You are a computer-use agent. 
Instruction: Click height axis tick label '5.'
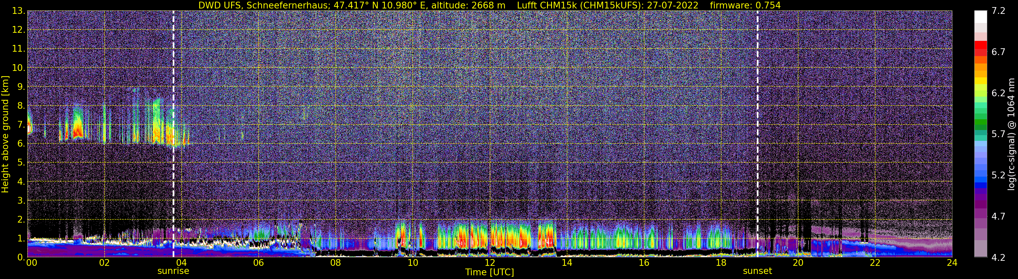21,163
